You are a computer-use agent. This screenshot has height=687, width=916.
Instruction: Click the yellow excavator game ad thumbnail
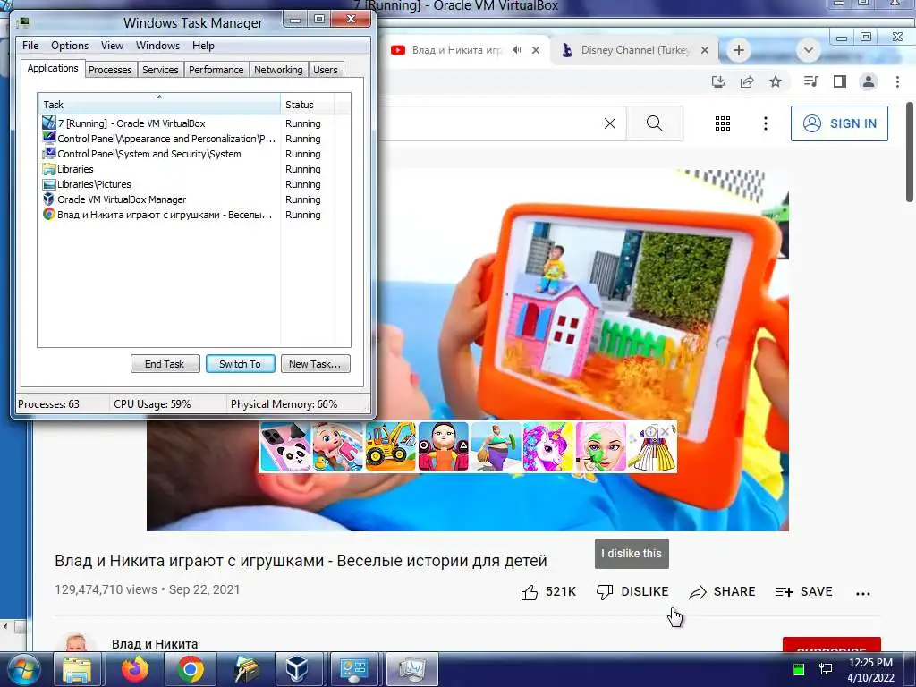pos(391,447)
